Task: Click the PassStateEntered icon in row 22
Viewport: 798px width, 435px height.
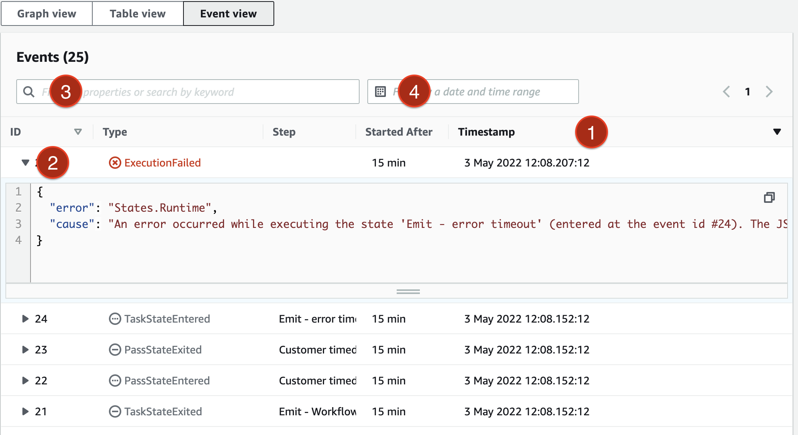Action: click(115, 381)
